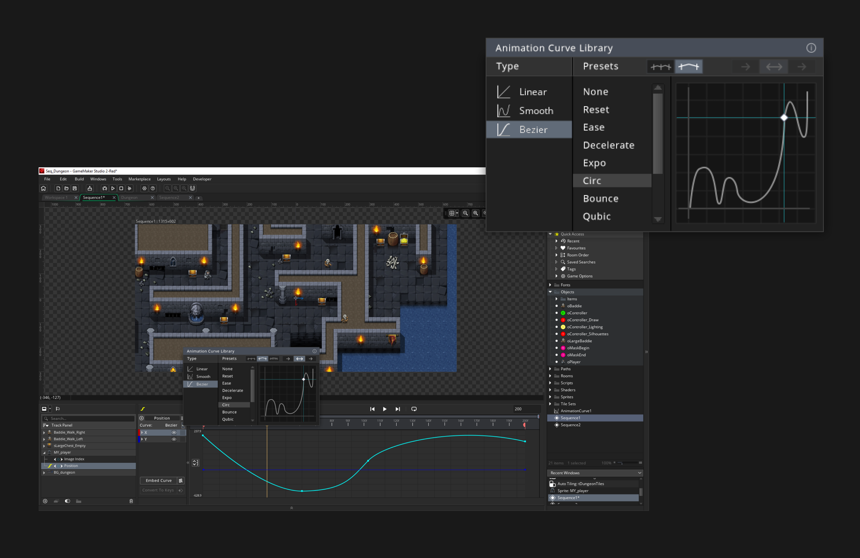Expand the Sprites folder in asset browser

[550, 397]
